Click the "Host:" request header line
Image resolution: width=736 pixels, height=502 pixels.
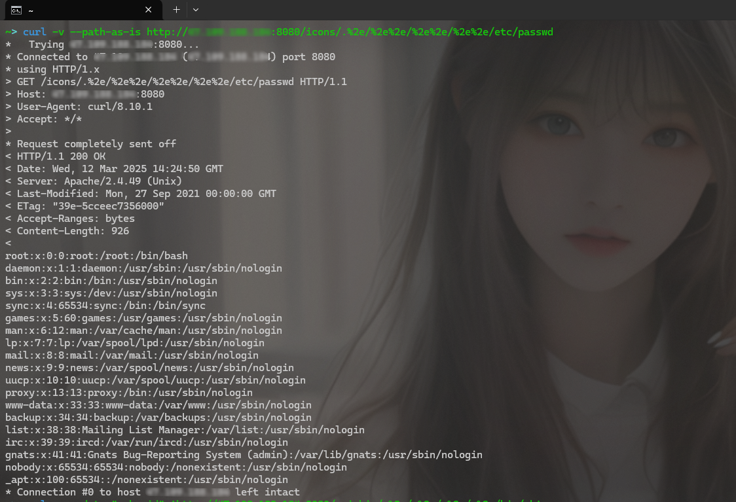tap(85, 94)
